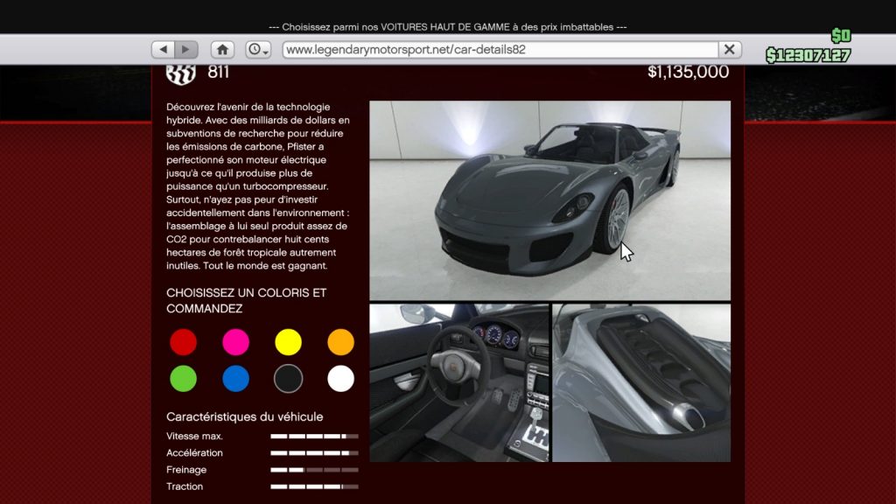Screen dimensions: 896x504
Task: Choose the pink color swatch
Action: pyautogui.click(x=236, y=342)
